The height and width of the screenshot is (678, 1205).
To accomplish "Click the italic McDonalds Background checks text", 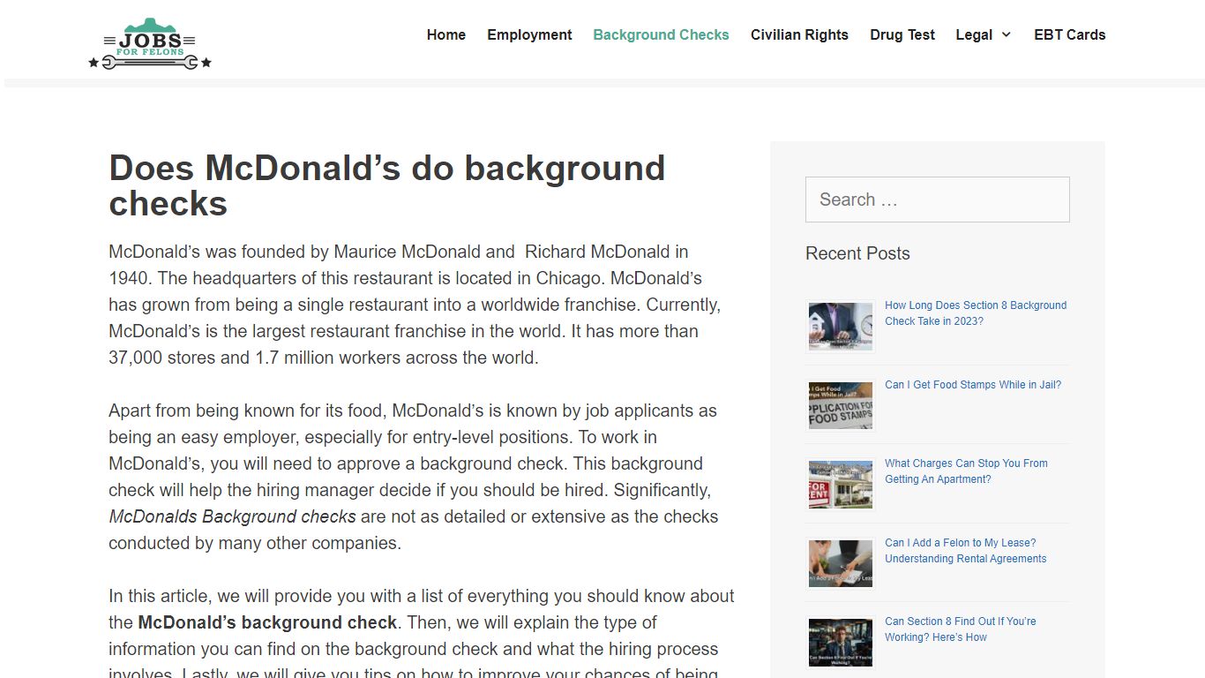I will [232, 516].
